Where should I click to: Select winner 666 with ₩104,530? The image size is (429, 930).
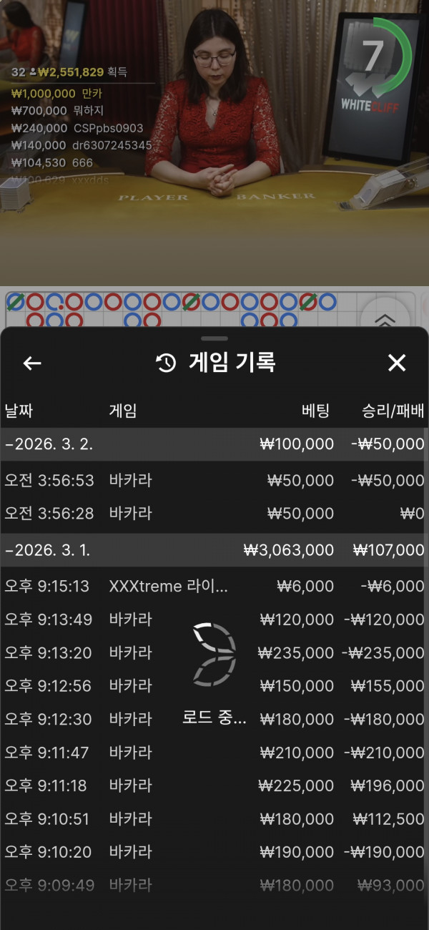pyautogui.click(x=52, y=163)
